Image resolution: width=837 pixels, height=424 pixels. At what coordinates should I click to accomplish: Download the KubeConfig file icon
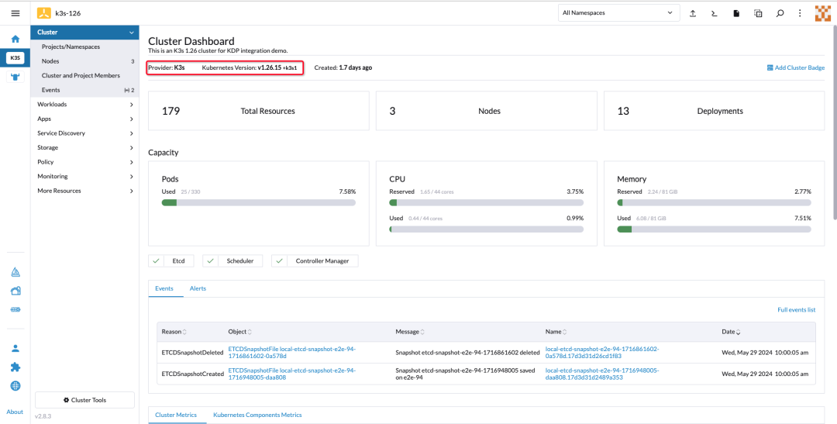[736, 13]
